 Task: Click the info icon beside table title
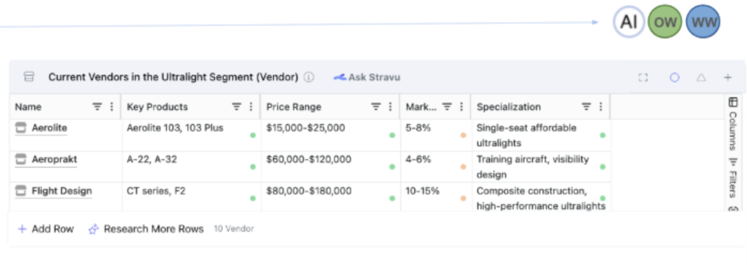click(309, 77)
